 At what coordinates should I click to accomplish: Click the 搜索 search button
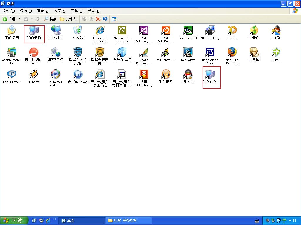pyautogui.click(x=50, y=19)
